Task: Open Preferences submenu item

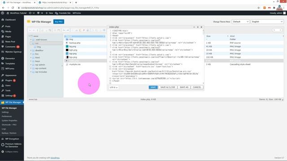Action: (x=7, y=116)
